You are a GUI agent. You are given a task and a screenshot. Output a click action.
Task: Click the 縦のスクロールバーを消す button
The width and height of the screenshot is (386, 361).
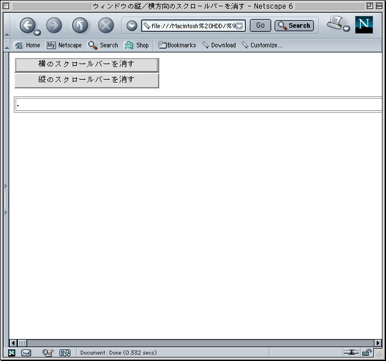pyautogui.click(x=87, y=80)
